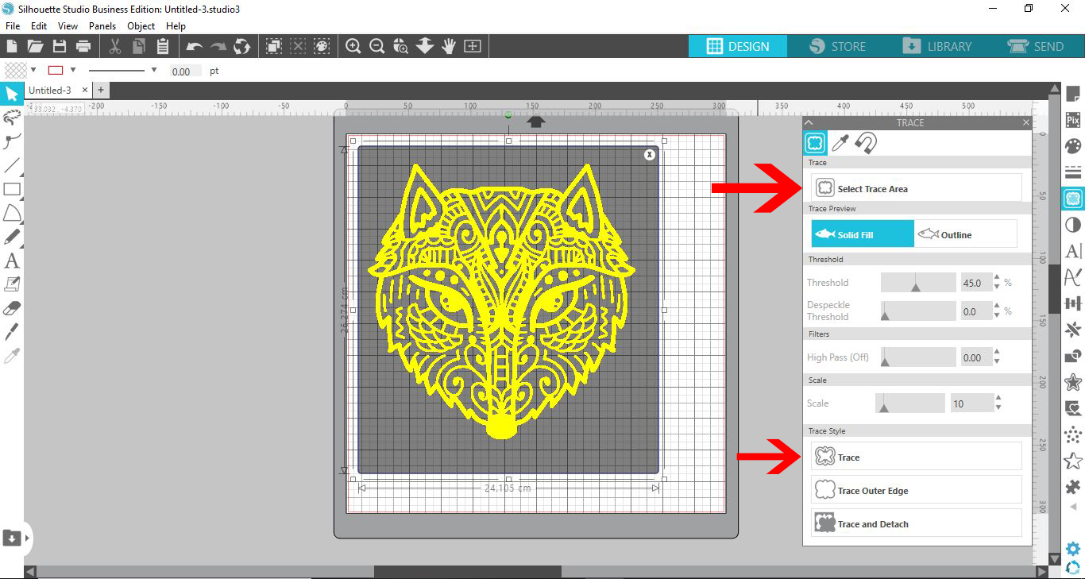
Task: Open the Object menu
Action: (x=141, y=26)
